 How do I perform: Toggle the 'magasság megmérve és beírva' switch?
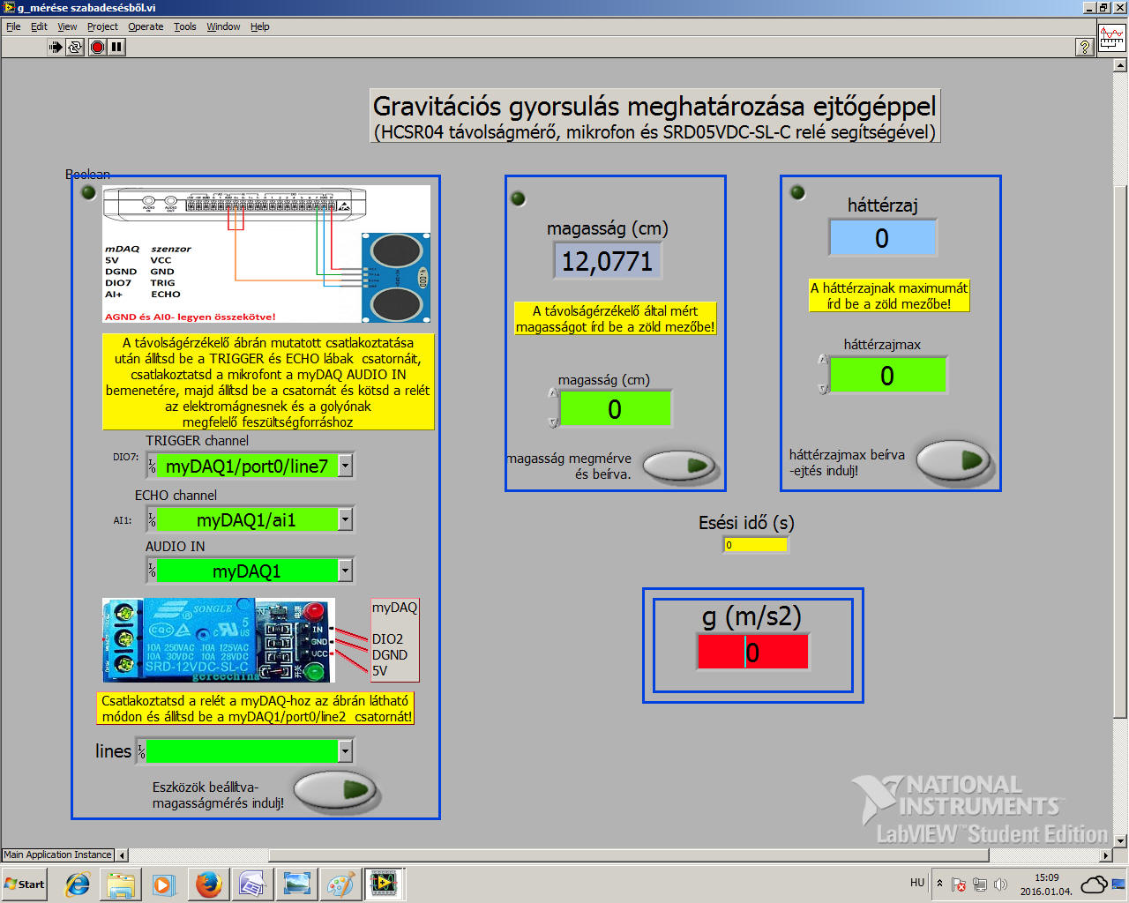[678, 466]
